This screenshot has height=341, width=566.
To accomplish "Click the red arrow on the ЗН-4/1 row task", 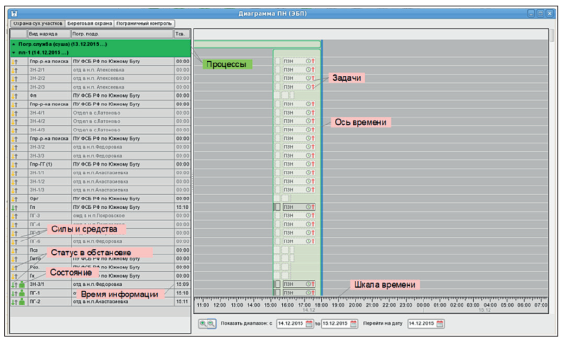I will [x=313, y=112].
